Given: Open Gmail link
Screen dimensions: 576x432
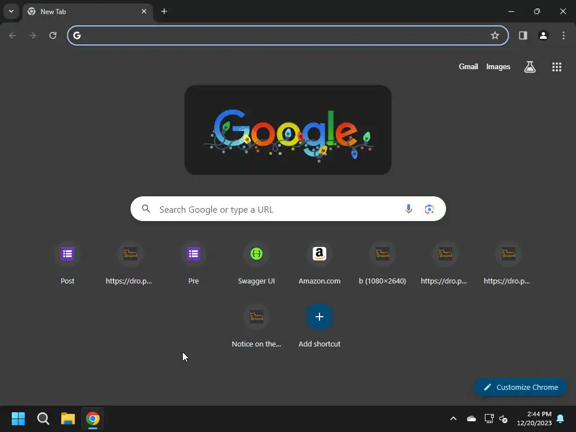Looking at the screenshot, I should coord(469,66).
